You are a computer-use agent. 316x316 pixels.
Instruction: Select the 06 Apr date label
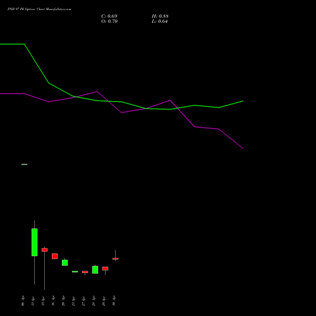(23, 301)
